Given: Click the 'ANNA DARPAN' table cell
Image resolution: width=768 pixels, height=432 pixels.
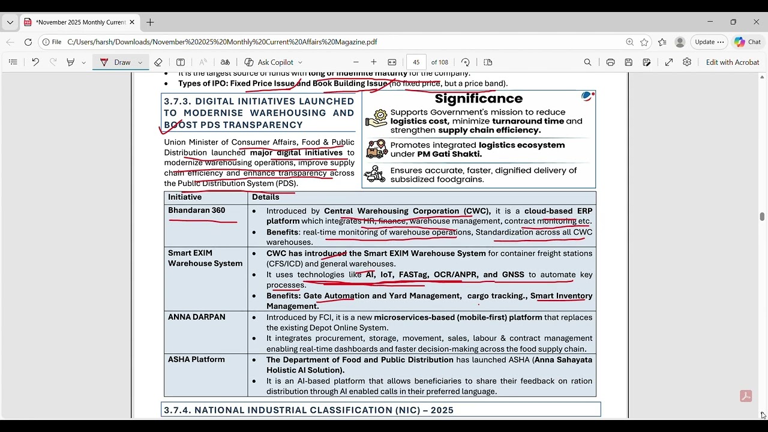Looking at the screenshot, I should pos(206,332).
